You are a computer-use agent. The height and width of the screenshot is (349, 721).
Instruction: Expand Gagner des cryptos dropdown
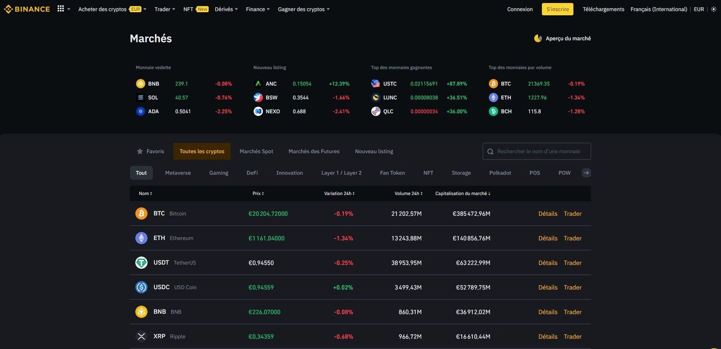[x=304, y=9]
